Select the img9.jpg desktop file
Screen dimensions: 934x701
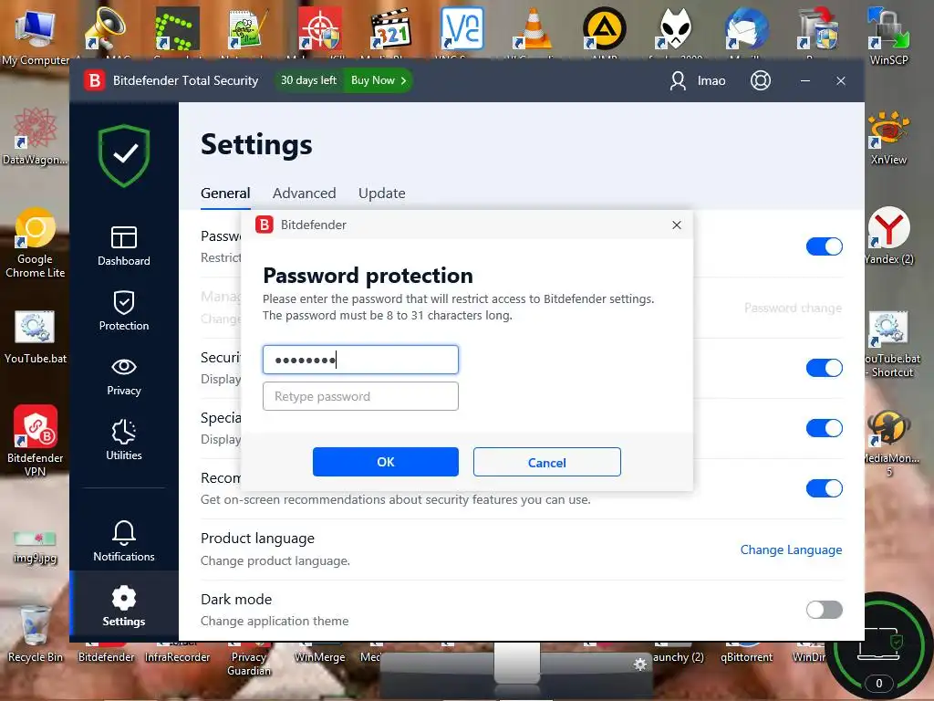point(35,548)
